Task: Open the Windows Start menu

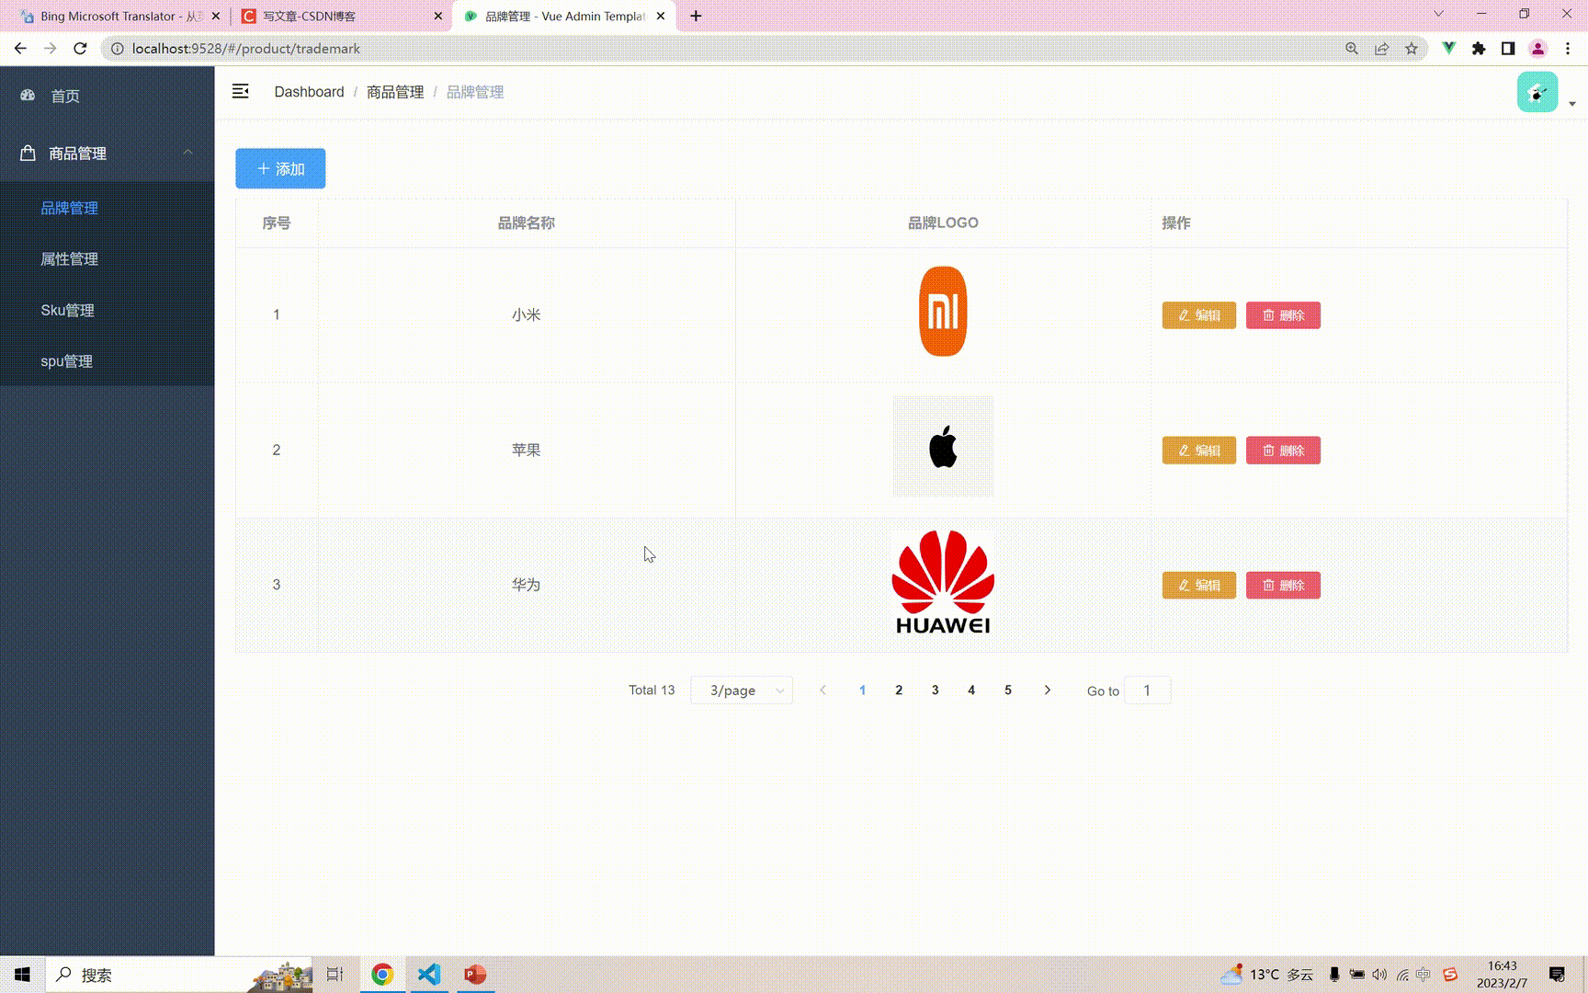Action: click(22, 975)
